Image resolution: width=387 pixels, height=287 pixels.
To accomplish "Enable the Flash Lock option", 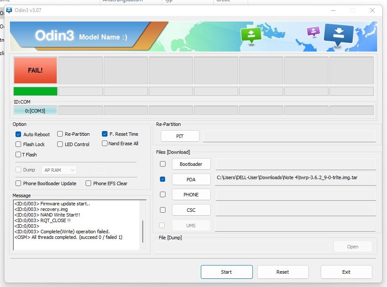I will point(18,144).
